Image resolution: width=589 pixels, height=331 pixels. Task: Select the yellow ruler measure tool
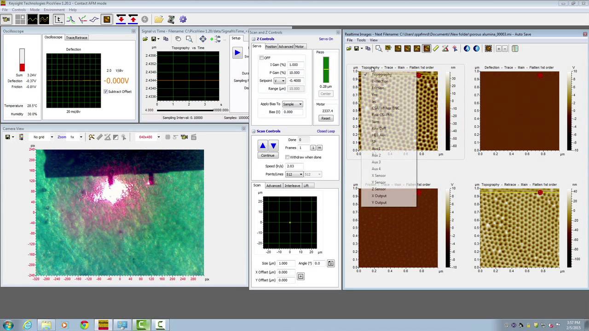coord(436,48)
